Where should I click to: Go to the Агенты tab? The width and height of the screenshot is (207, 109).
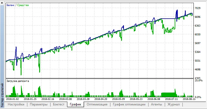pyautogui.click(x=156, y=104)
